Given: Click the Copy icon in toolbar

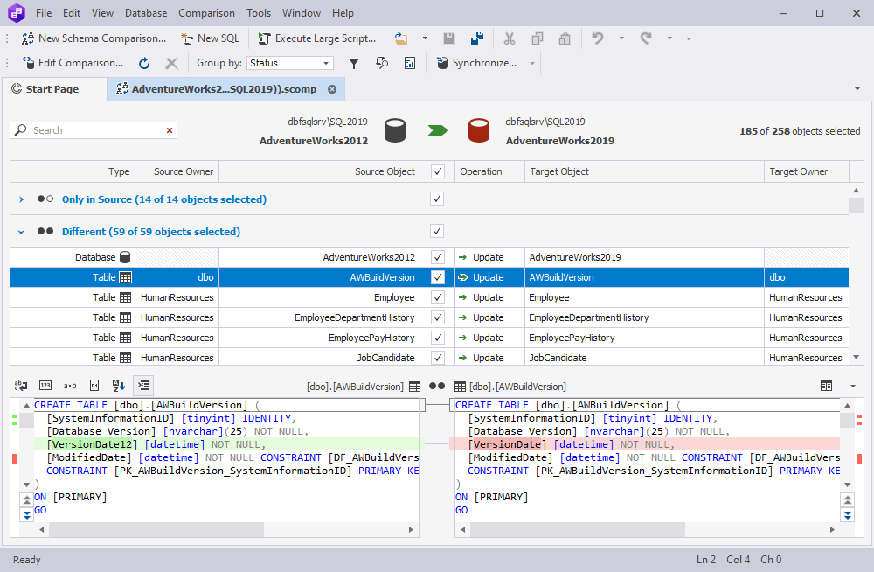Looking at the screenshot, I should click(538, 38).
